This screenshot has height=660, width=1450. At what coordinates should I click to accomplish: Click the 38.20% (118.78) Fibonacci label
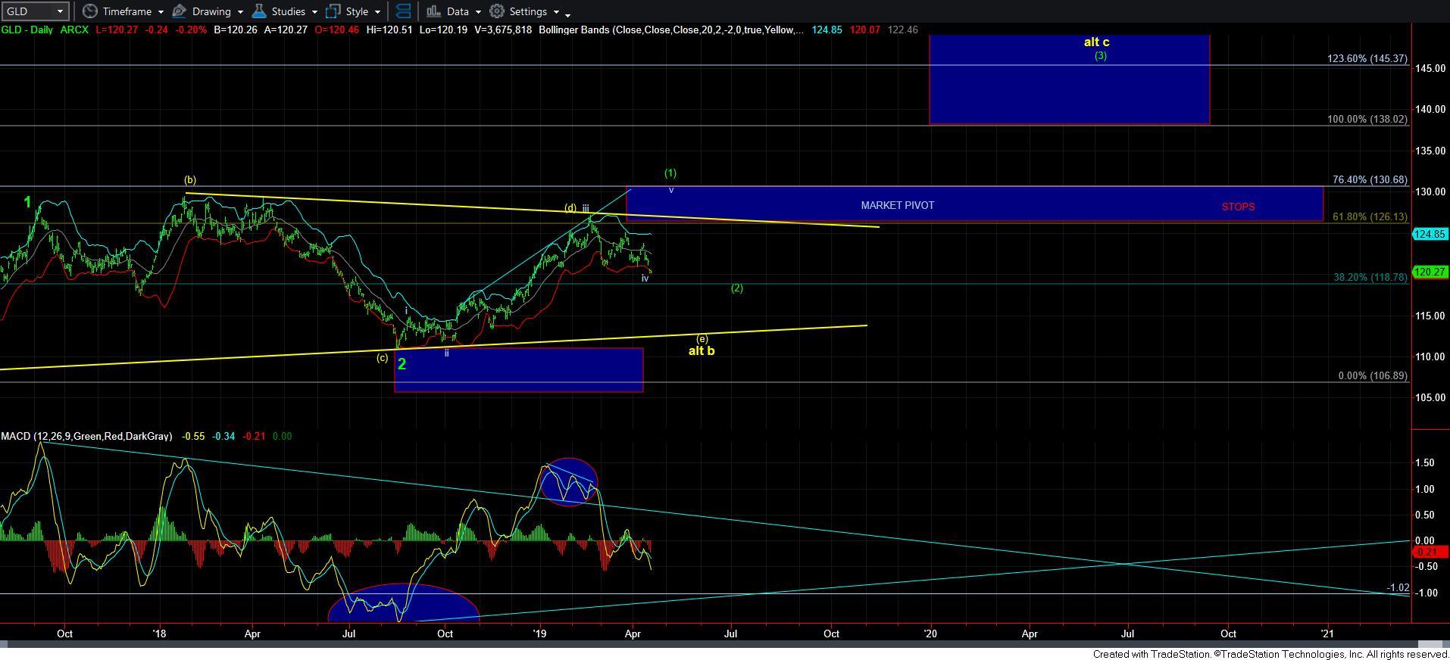pyautogui.click(x=1370, y=278)
